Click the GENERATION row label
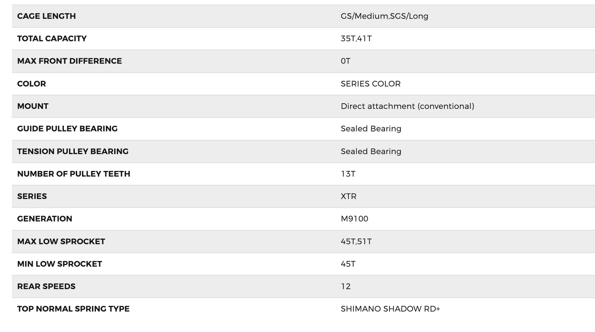The width and height of the screenshot is (595, 332). click(x=45, y=219)
